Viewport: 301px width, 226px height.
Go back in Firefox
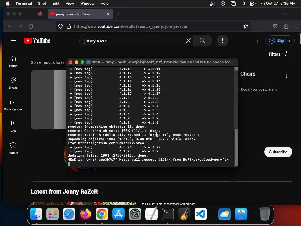pos(10,26)
